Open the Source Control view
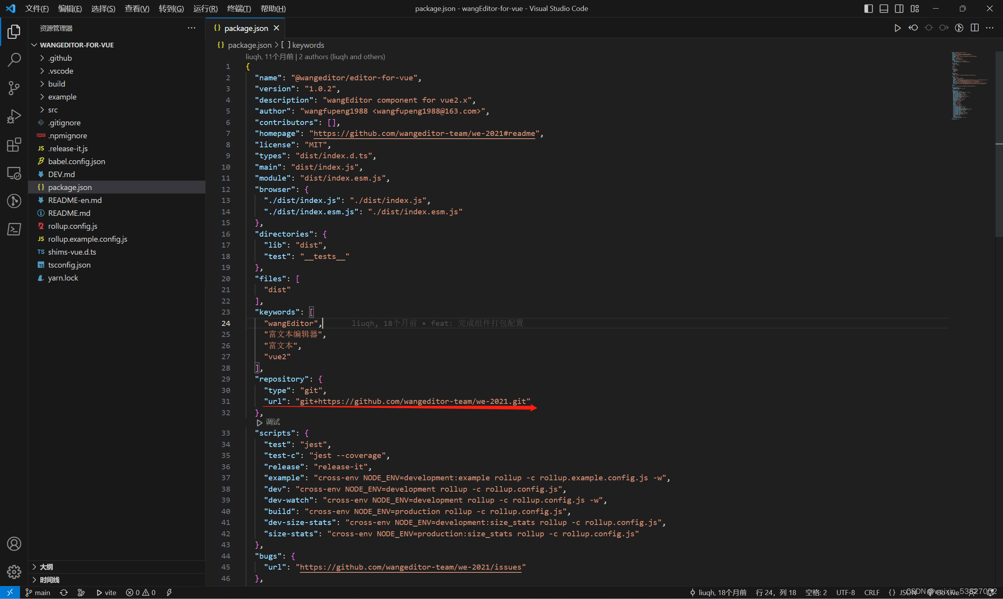Screen dimensions: 1003x599 click(14, 88)
